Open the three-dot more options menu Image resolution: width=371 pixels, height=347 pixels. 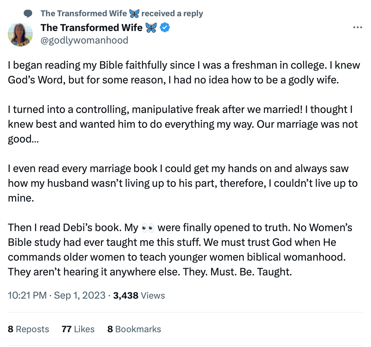357,28
